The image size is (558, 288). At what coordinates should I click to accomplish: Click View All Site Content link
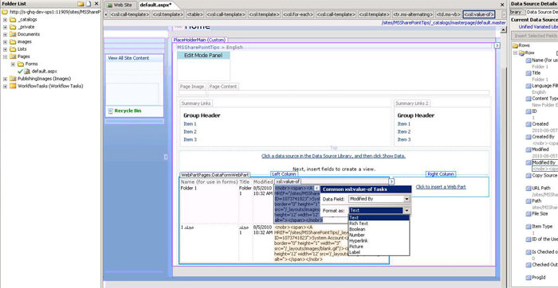[128, 58]
